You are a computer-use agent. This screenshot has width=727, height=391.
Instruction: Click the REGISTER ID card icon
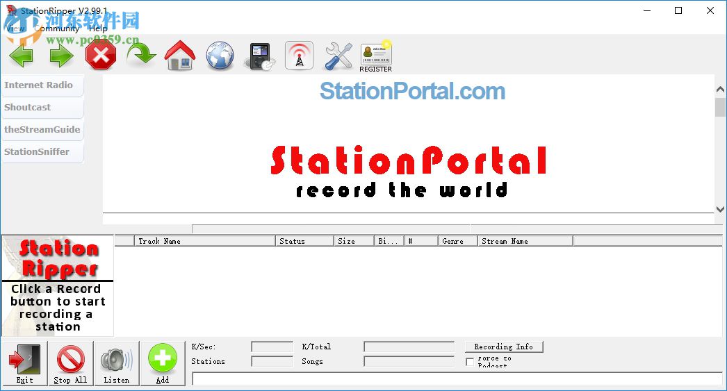point(376,56)
